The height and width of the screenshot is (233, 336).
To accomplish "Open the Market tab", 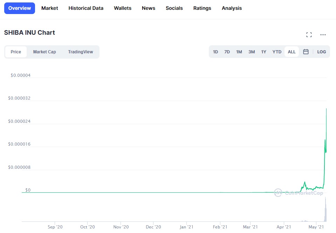I will click(50, 8).
